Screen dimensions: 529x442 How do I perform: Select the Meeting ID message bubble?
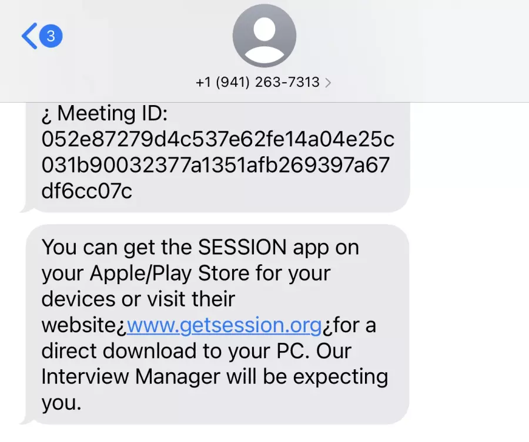point(216,157)
